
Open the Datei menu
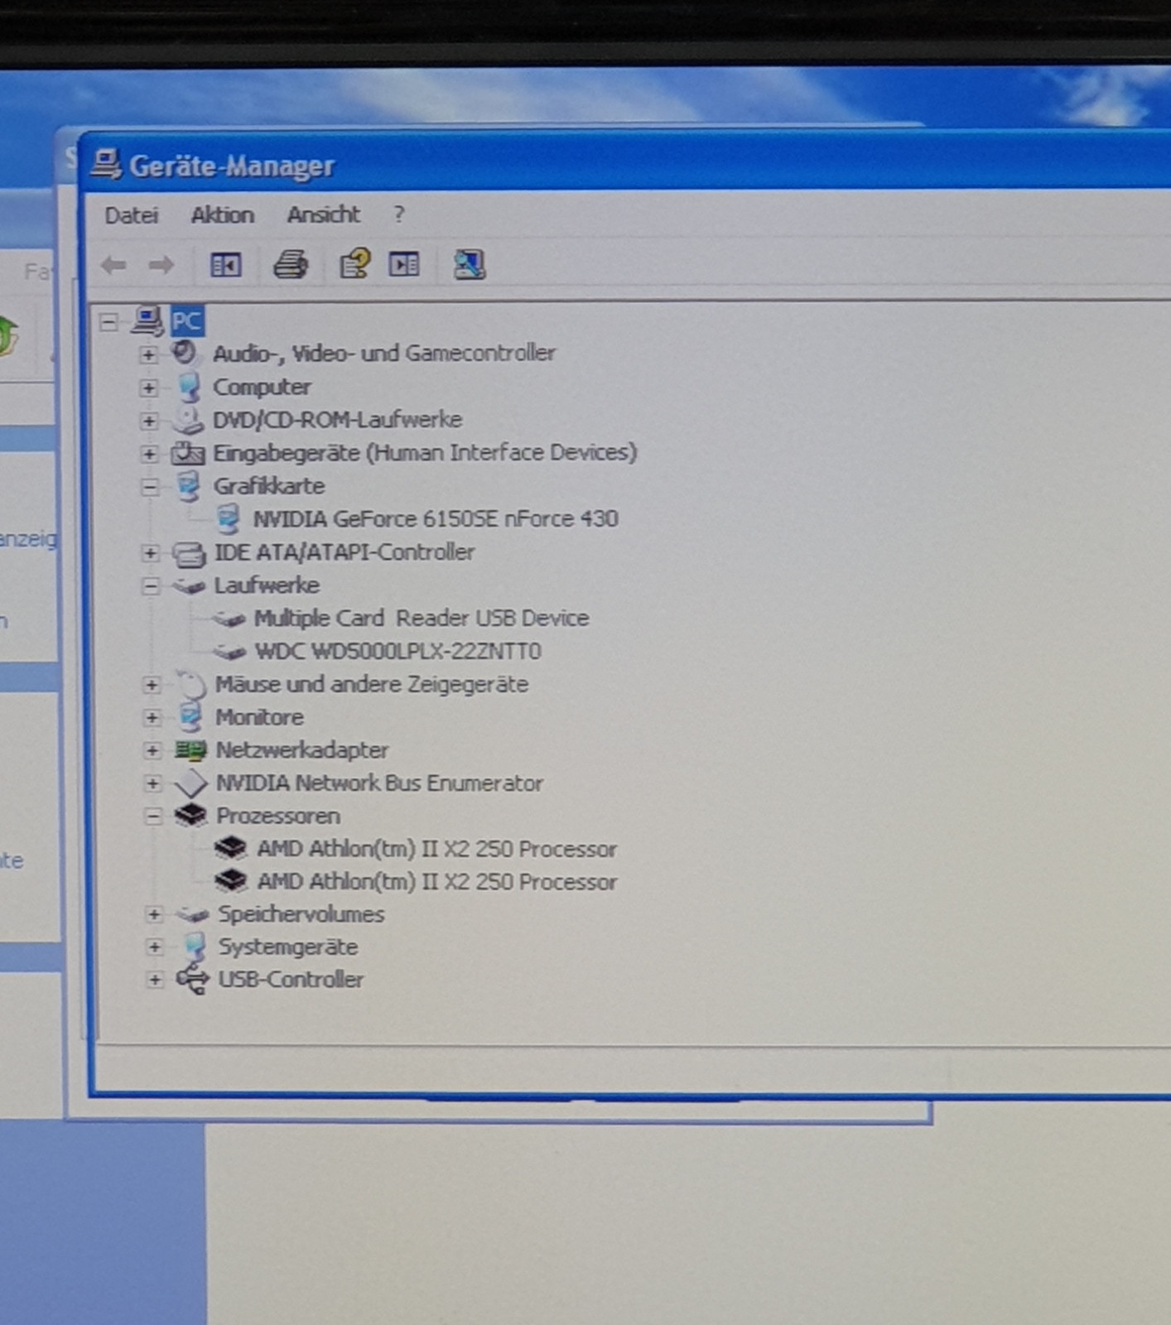click(x=131, y=215)
